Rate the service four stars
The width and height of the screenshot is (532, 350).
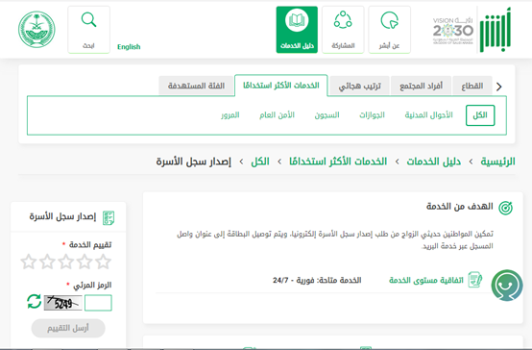[47, 262]
